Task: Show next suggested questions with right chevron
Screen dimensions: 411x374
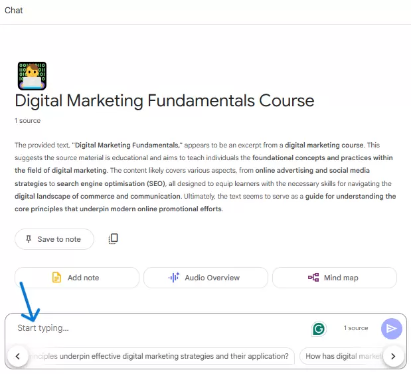Action: (393, 356)
